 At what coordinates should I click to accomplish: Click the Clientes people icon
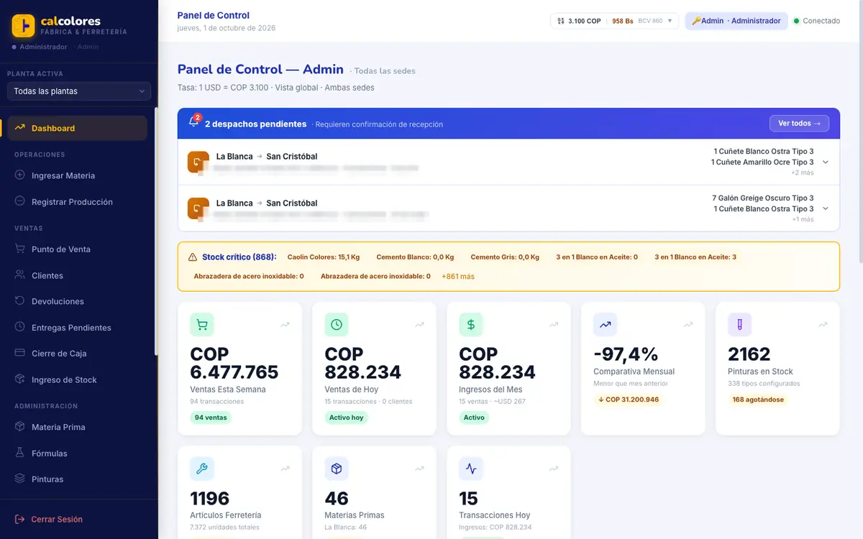click(19, 275)
